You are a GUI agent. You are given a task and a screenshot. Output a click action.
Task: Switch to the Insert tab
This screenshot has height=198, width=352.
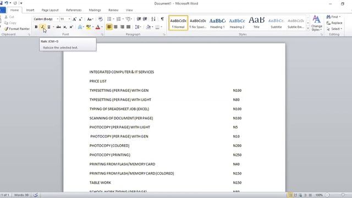click(30, 10)
